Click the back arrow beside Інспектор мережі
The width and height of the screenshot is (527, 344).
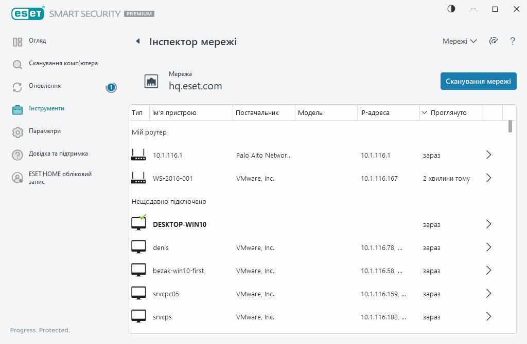click(137, 41)
